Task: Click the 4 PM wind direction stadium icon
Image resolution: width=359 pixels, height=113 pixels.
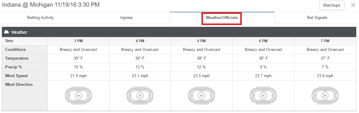Action: 140,96
